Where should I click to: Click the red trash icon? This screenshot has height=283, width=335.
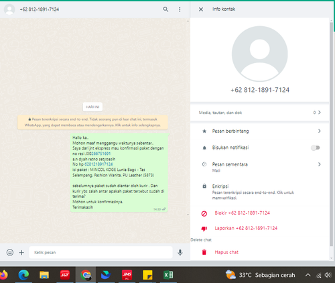(204, 252)
